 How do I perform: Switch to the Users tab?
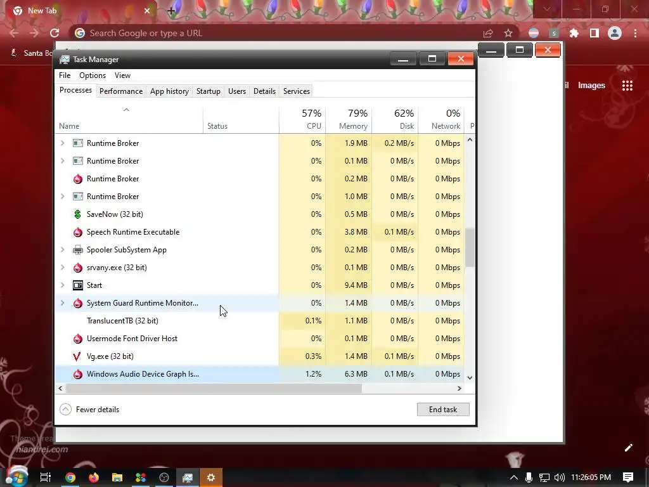point(237,91)
